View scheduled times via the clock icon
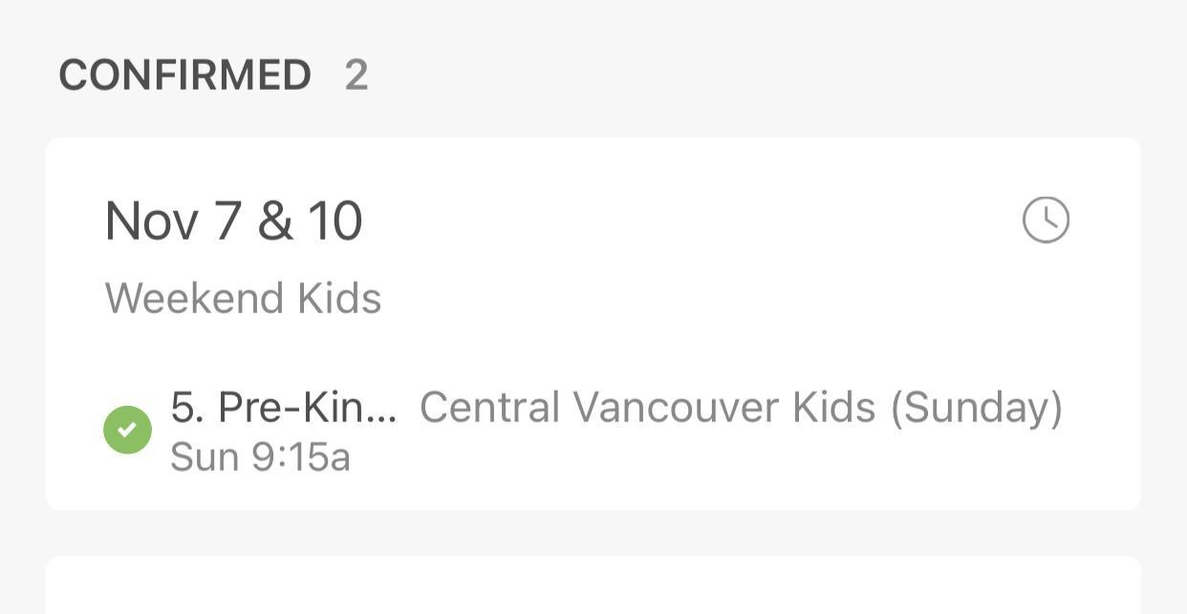Screen dimensions: 1187x614 point(1046,221)
